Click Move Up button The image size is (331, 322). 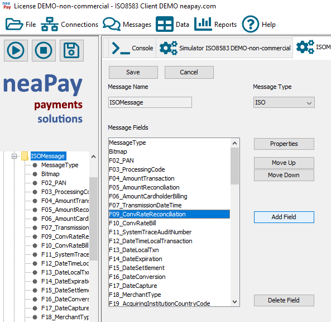[x=284, y=163]
